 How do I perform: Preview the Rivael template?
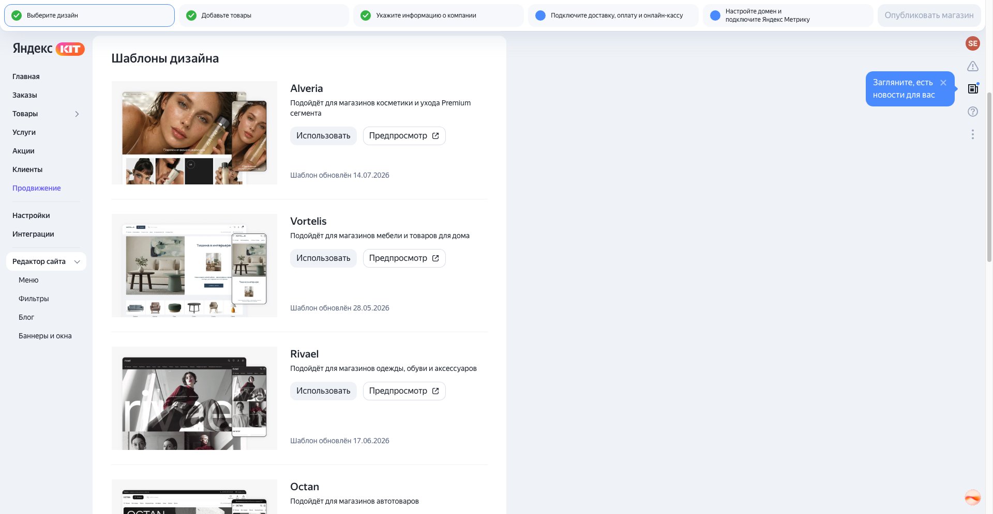(404, 391)
